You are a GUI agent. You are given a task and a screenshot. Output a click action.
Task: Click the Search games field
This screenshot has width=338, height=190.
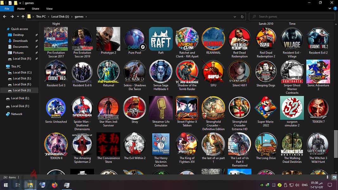pos(292,16)
